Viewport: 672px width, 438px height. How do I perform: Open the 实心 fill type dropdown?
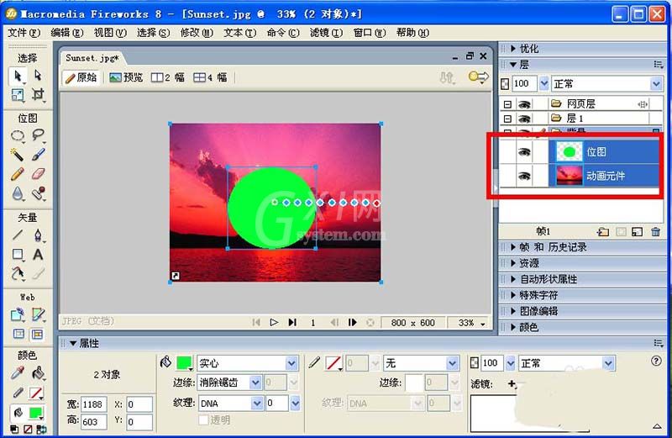(291, 363)
